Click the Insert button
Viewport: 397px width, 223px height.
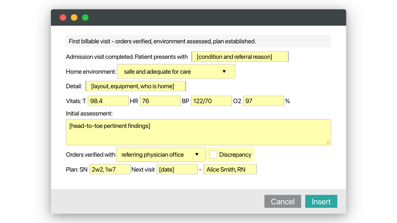[321, 201]
